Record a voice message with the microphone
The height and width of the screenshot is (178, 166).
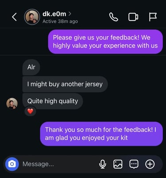(103, 164)
